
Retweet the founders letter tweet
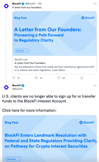point(36,78)
